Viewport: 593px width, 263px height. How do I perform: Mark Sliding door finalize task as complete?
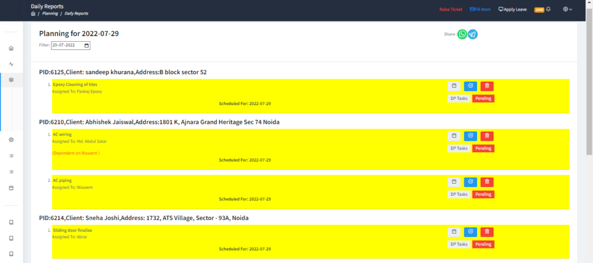pyautogui.click(x=470, y=232)
